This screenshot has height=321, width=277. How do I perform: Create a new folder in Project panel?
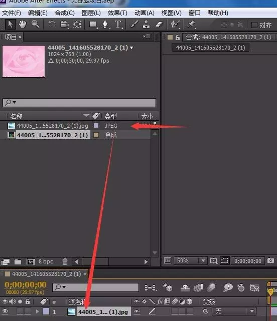coord(18,262)
